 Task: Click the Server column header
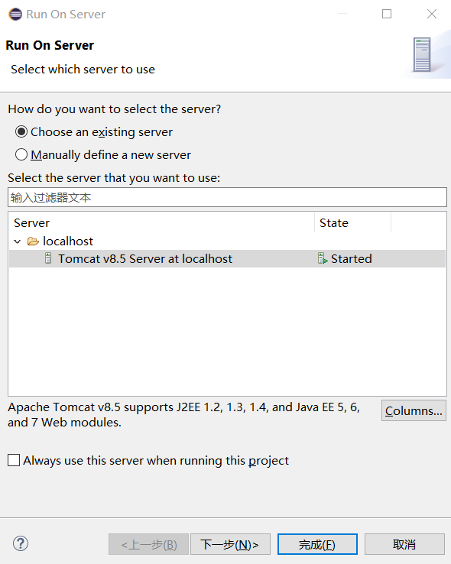click(161, 223)
